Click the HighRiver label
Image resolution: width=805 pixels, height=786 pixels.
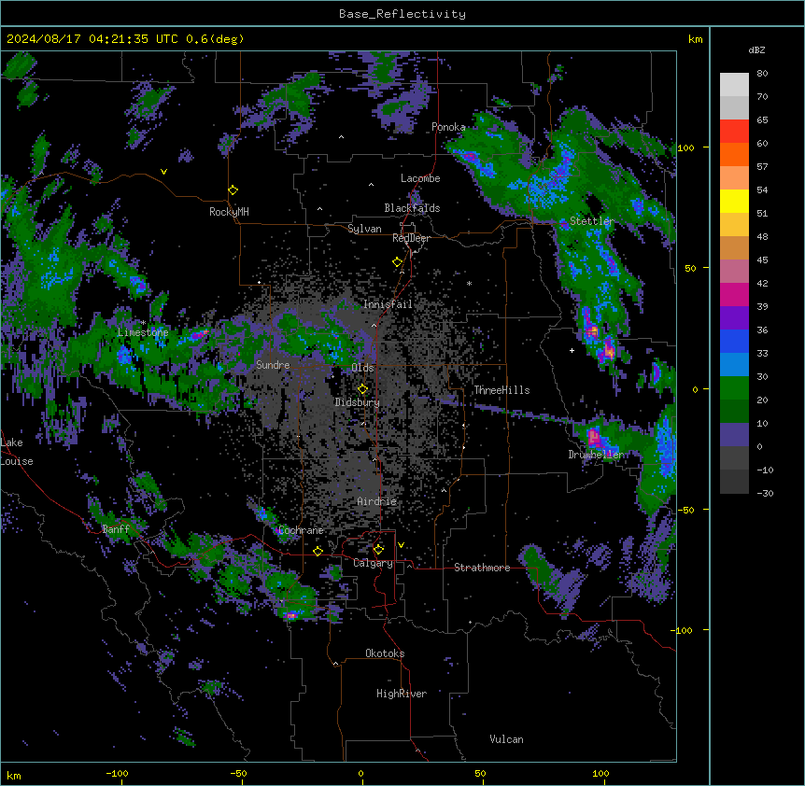(402, 694)
